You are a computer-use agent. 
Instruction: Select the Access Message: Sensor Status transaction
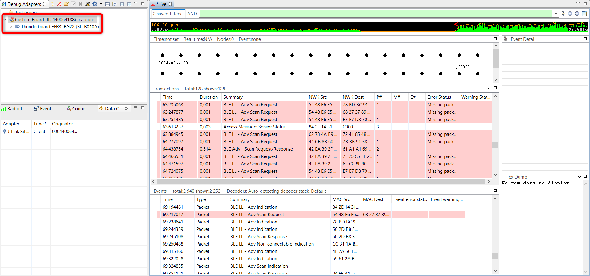click(324, 127)
